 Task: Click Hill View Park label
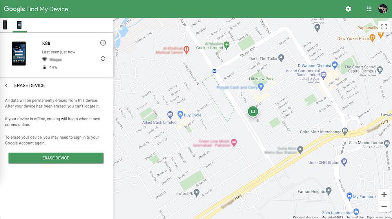[x=261, y=79]
